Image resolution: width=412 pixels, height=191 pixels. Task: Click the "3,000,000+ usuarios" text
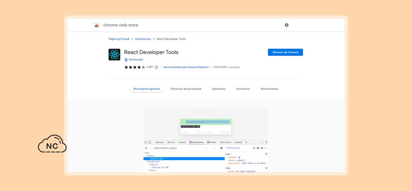(x=226, y=67)
